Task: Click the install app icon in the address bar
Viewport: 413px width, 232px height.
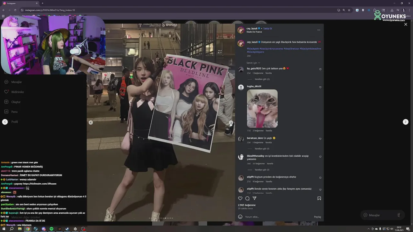Action: (338, 10)
